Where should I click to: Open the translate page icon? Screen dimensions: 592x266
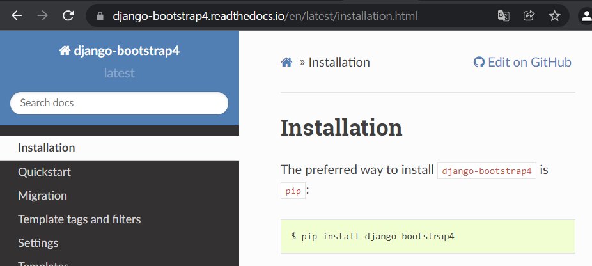(504, 16)
